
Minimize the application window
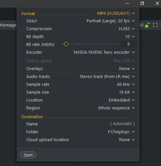[x=127, y=3]
